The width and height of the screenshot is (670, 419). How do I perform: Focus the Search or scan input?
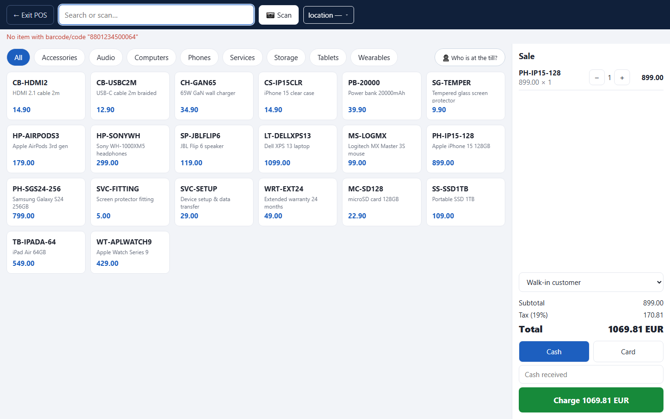(x=156, y=15)
